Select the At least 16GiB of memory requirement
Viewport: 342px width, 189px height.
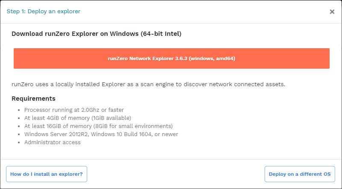click(x=98, y=126)
